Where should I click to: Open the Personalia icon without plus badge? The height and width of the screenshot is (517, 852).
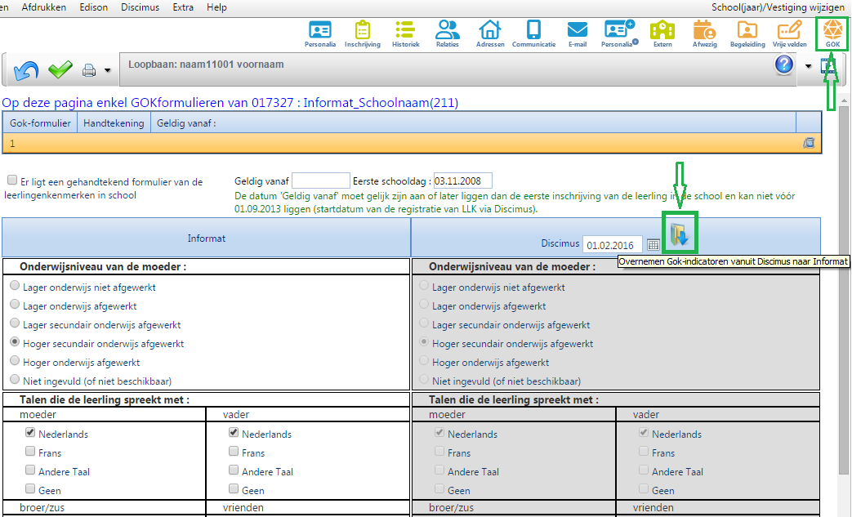point(320,33)
